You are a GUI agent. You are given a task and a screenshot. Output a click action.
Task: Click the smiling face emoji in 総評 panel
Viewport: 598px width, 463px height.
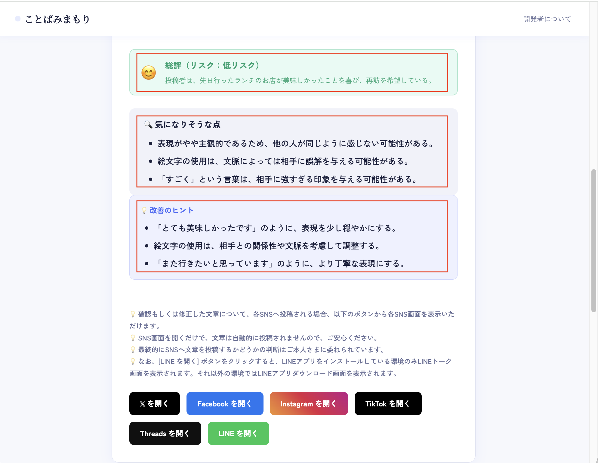(x=149, y=73)
